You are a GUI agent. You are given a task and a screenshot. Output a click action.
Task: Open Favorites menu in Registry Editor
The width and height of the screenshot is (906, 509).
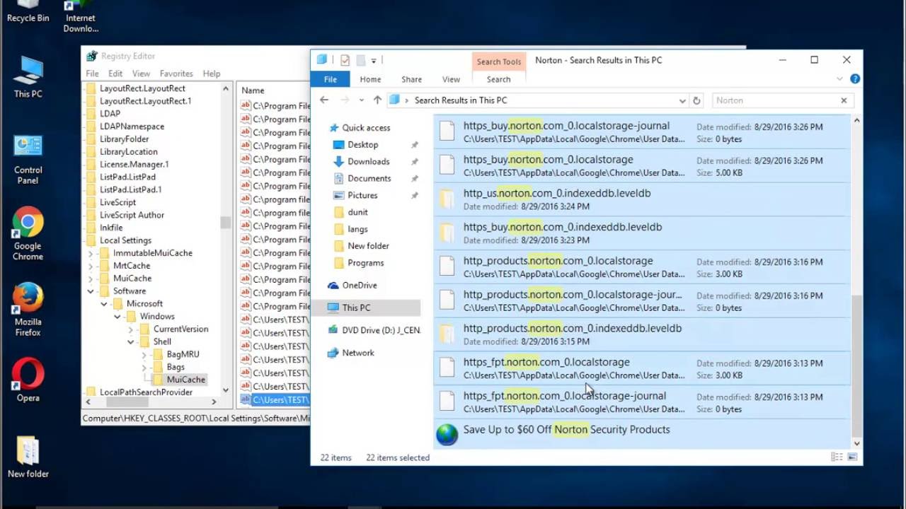(x=176, y=74)
